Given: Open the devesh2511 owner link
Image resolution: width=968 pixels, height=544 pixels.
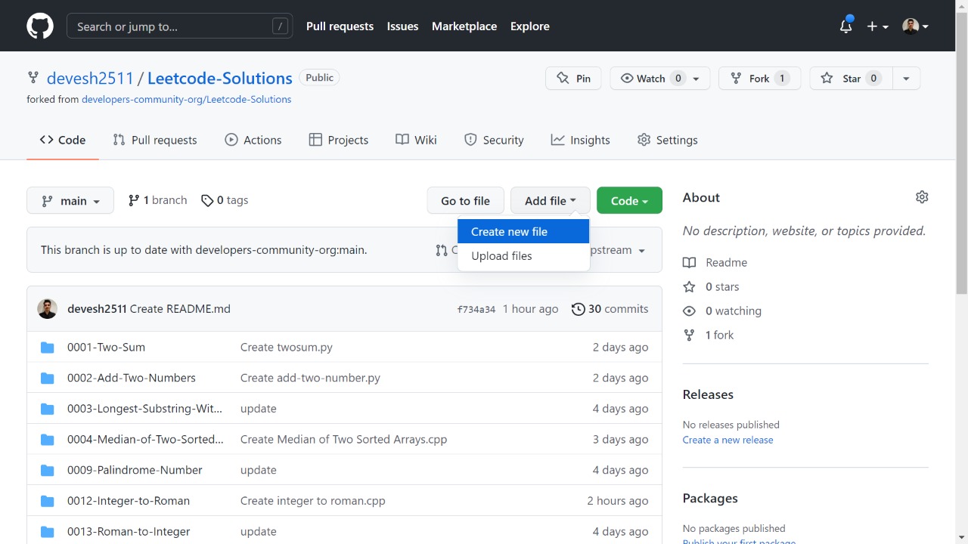Looking at the screenshot, I should click(90, 78).
